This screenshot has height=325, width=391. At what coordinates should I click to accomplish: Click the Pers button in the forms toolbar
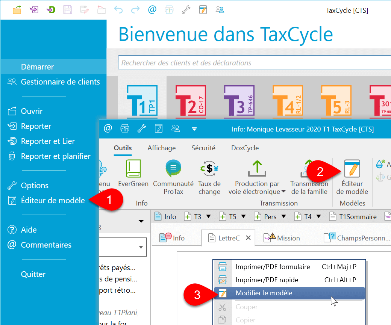pos(265,216)
